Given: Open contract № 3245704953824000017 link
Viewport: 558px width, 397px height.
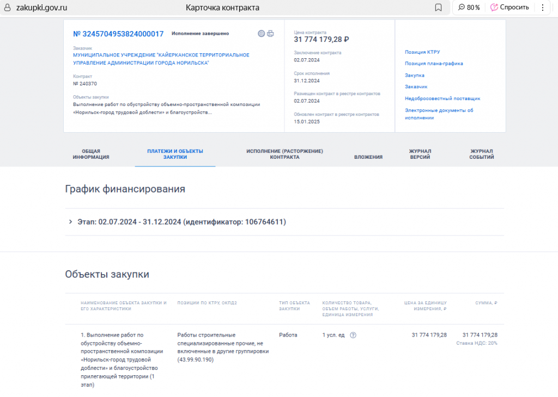Looking at the screenshot, I should pyautogui.click(x=118, y=34).
